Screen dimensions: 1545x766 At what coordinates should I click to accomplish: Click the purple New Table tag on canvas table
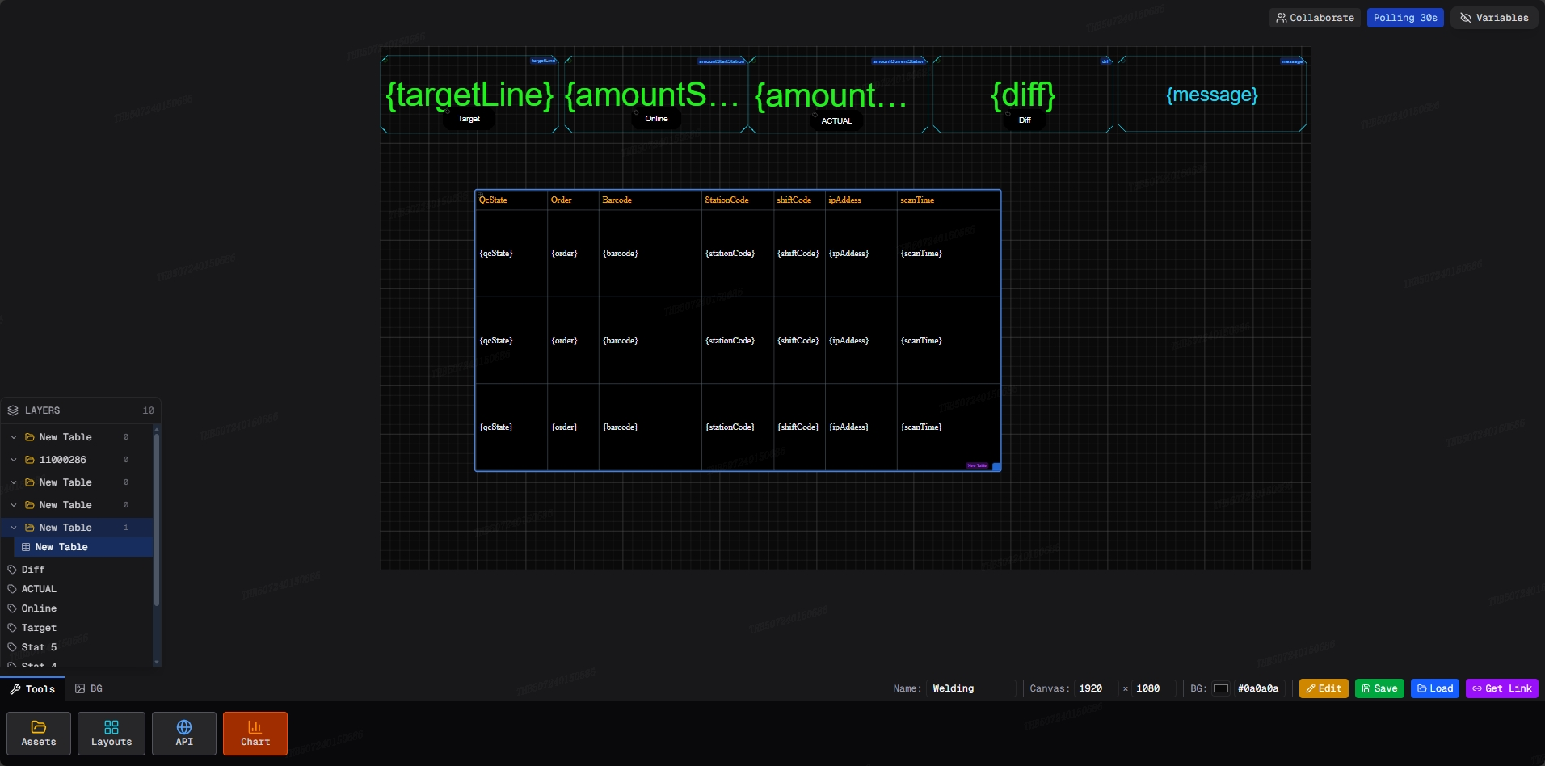[x=977, y=466]
